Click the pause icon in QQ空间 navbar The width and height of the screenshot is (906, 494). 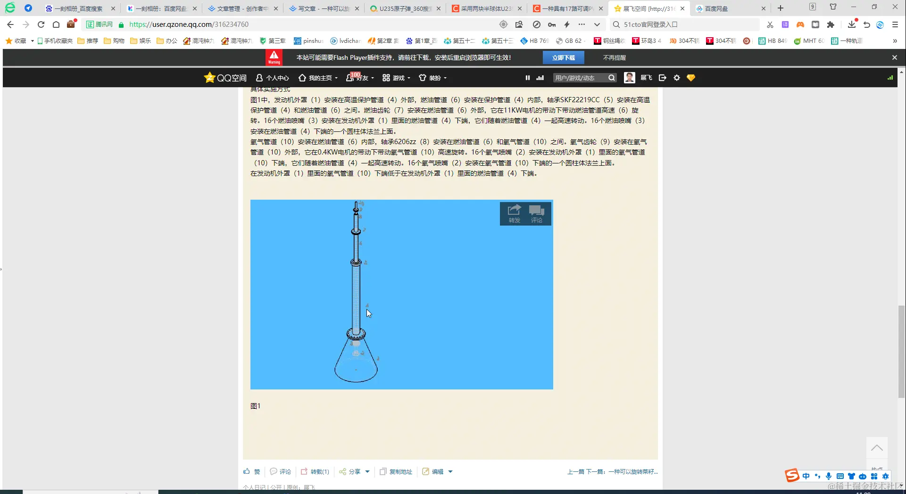(527, 77)
